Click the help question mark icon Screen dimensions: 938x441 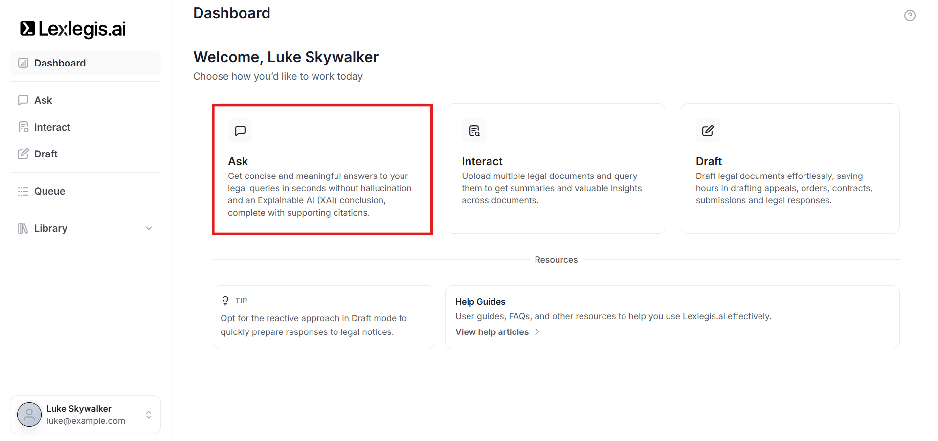(910, 16)
